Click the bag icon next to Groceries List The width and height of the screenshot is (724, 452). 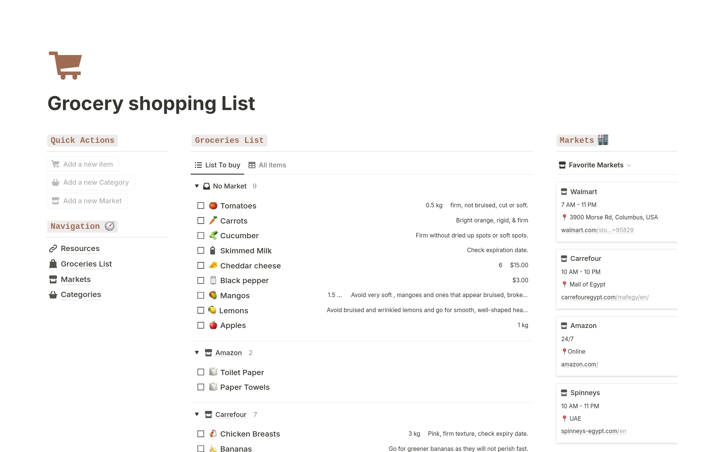(x=53, y=264)
